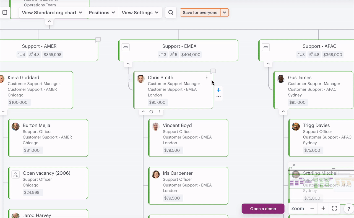The width and height of the screenshot is (354, 218).
Task: Toggle the left sidebar panel icon
Action: pyautogui.click(x=5, y=12)
